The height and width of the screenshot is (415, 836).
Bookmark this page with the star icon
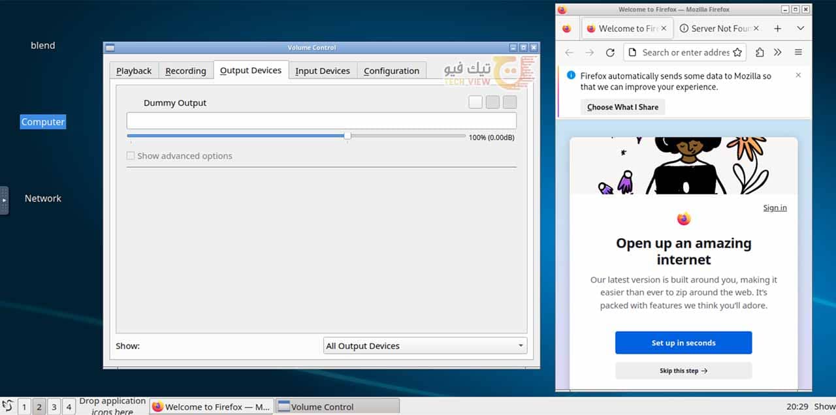pos(737,52)
